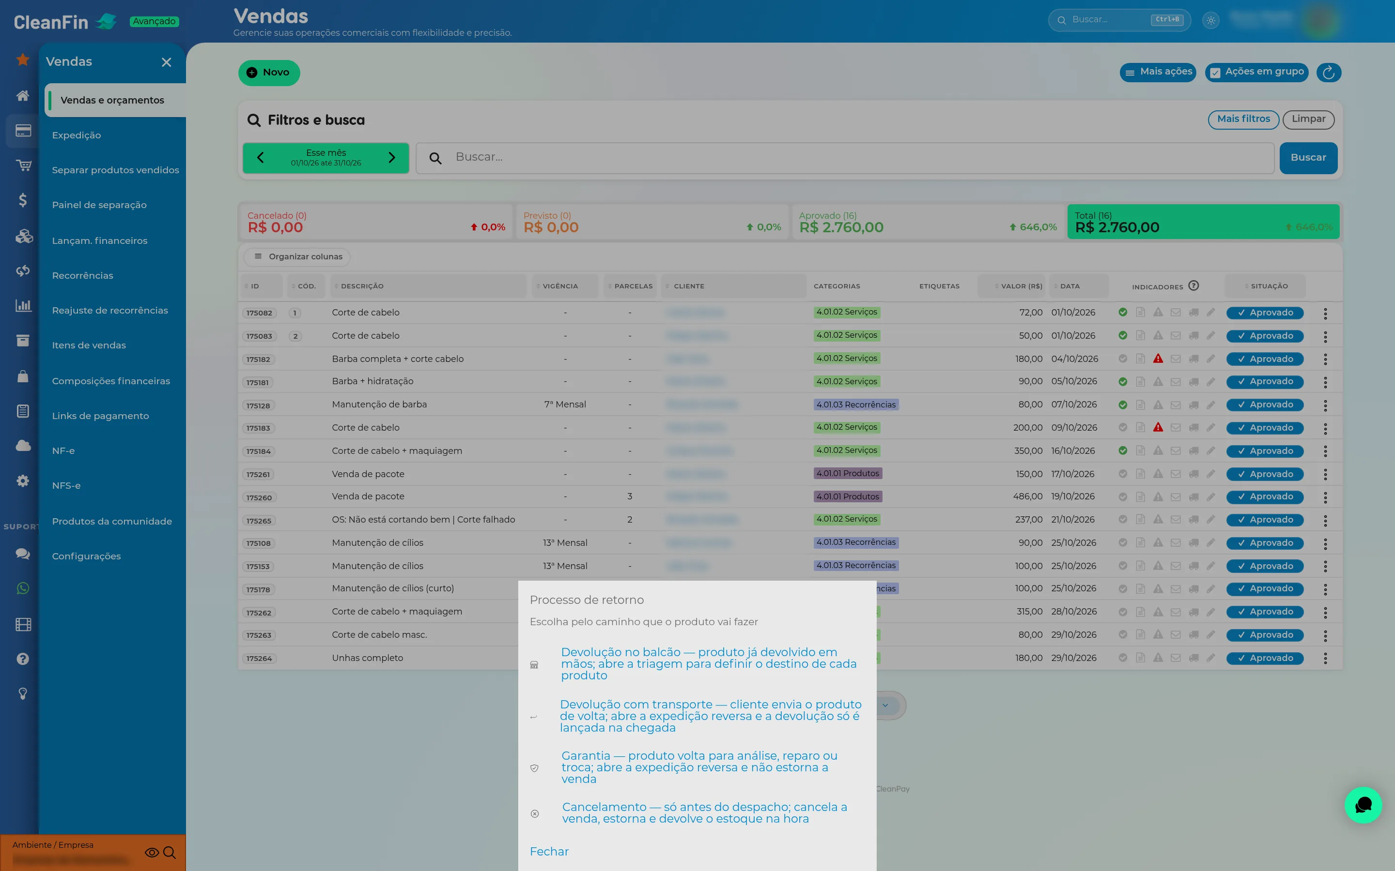Enable Ações em grupo checkbox button

pyautogui.click(x=1256, y=73)
